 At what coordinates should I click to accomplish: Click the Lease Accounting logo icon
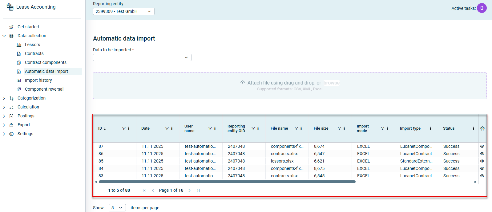click(x=10, y=7)
